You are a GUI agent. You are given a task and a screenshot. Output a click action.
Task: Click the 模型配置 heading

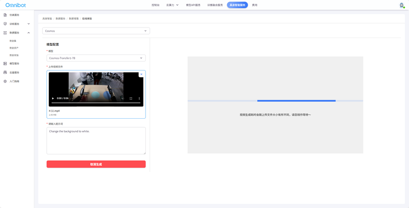click(x=52, y=44)
